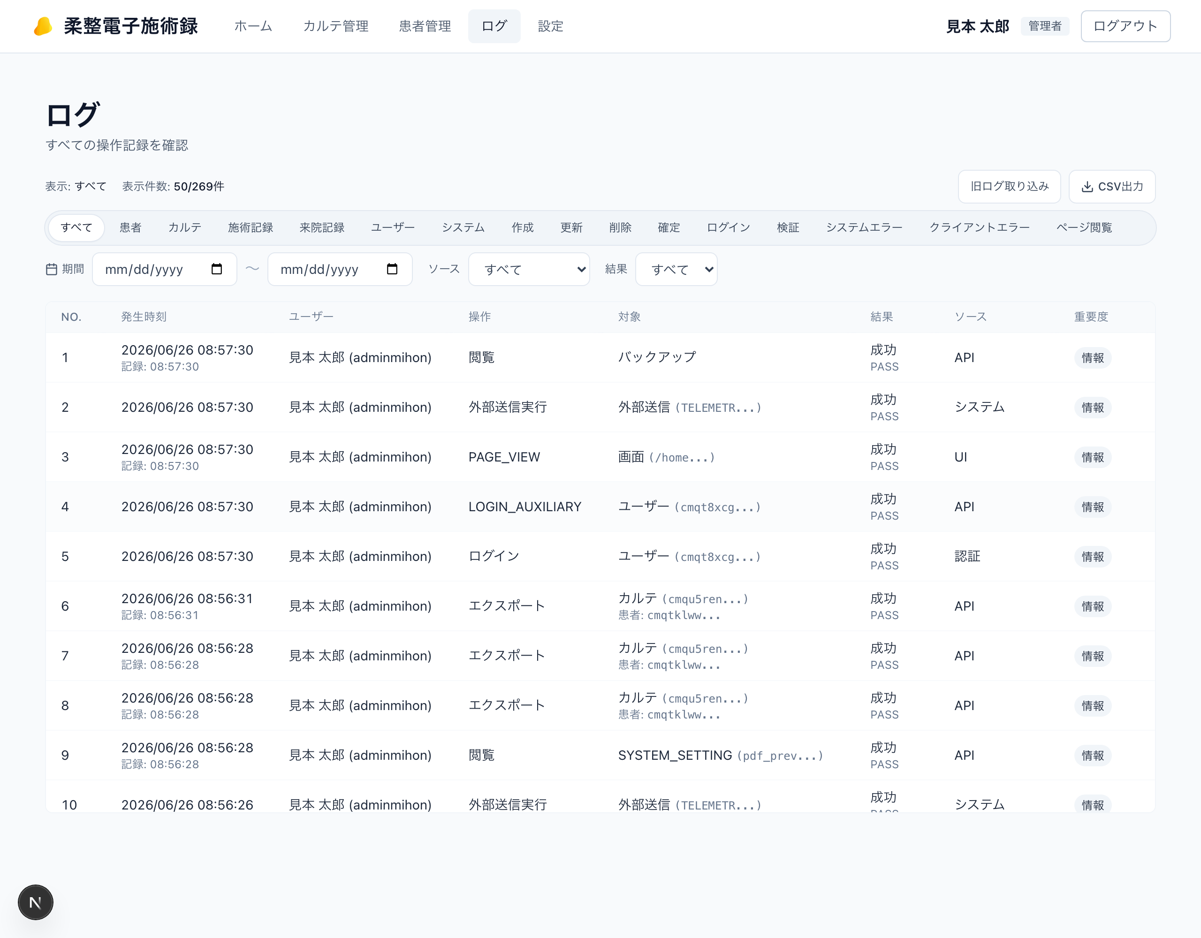Viewport: 1201px width, 938px height.
Task: Open the start date calendar picker icon
Action: tap(217, 269)
